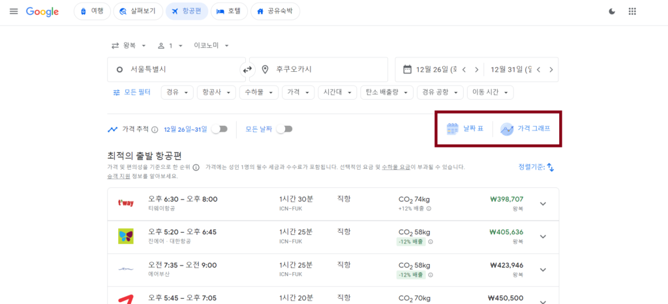The width and height of the screenshot is (668, 304).
Task: Click return date 12월 31일
Action: pyautogui.click(x=511, y=69)
